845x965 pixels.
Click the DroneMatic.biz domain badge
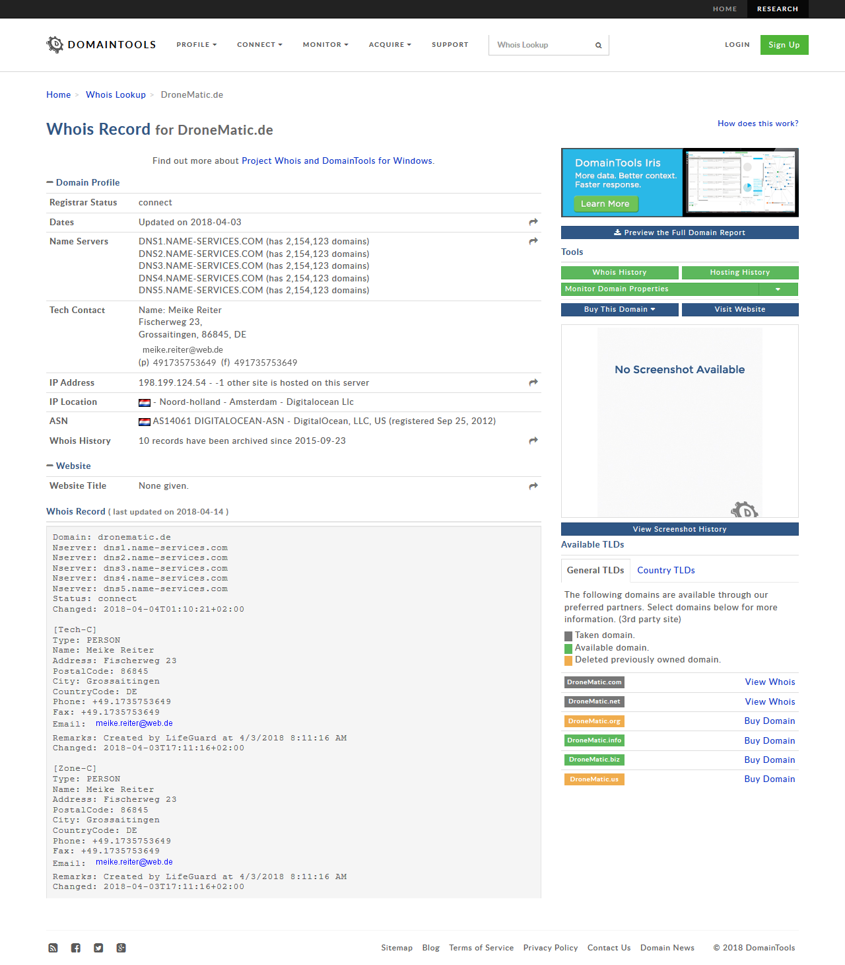594,760
